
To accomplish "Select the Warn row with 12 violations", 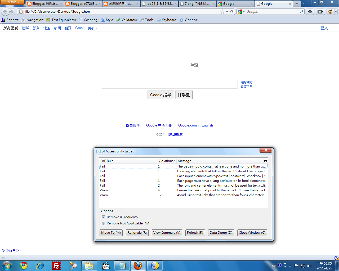I will click(183, 195).
